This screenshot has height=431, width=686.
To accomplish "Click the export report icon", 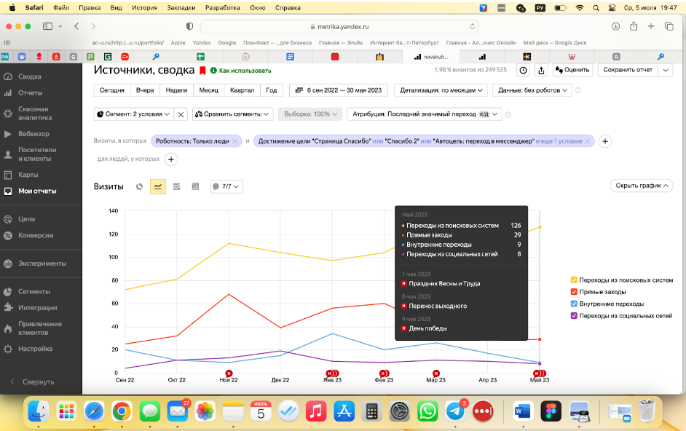I will (x=541, y=70).
